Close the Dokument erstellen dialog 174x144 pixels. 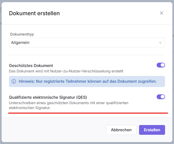(162, 13)
